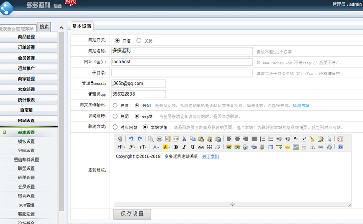Image resolution: width=363 pixels, height=224 pixels.
Task: Open the H1 heading dropdown
Action: point(121,147)
